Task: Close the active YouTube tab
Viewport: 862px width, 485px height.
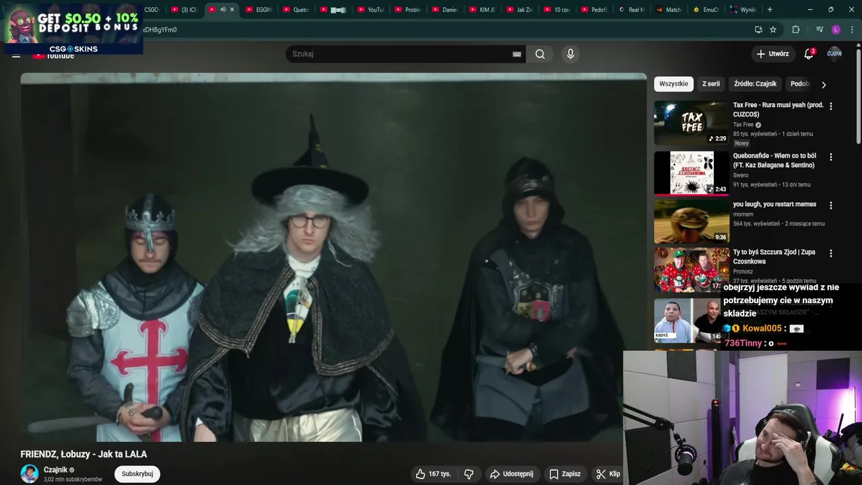Action: click(232, 9)
